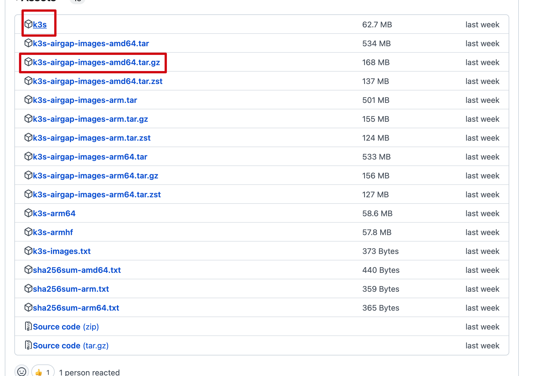Download k3s-airgap-images-arm64.tar.zst
The height and width of the screenshot is (376, 536).
tap(97, 194)
